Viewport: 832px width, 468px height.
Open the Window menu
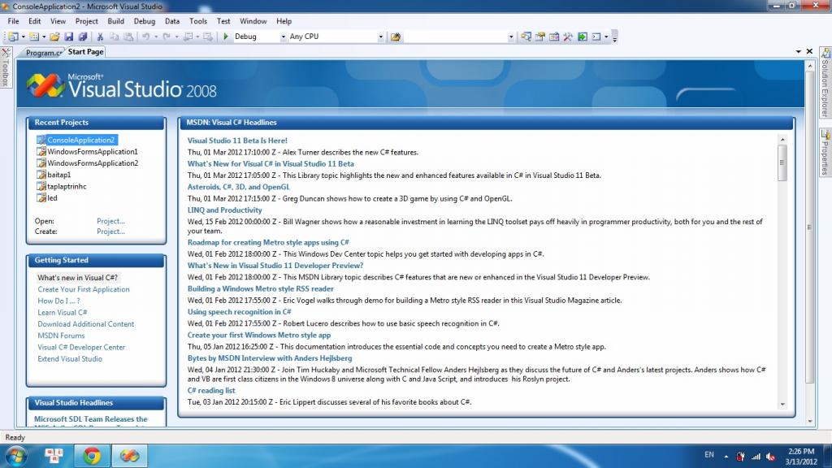[253, 21]
